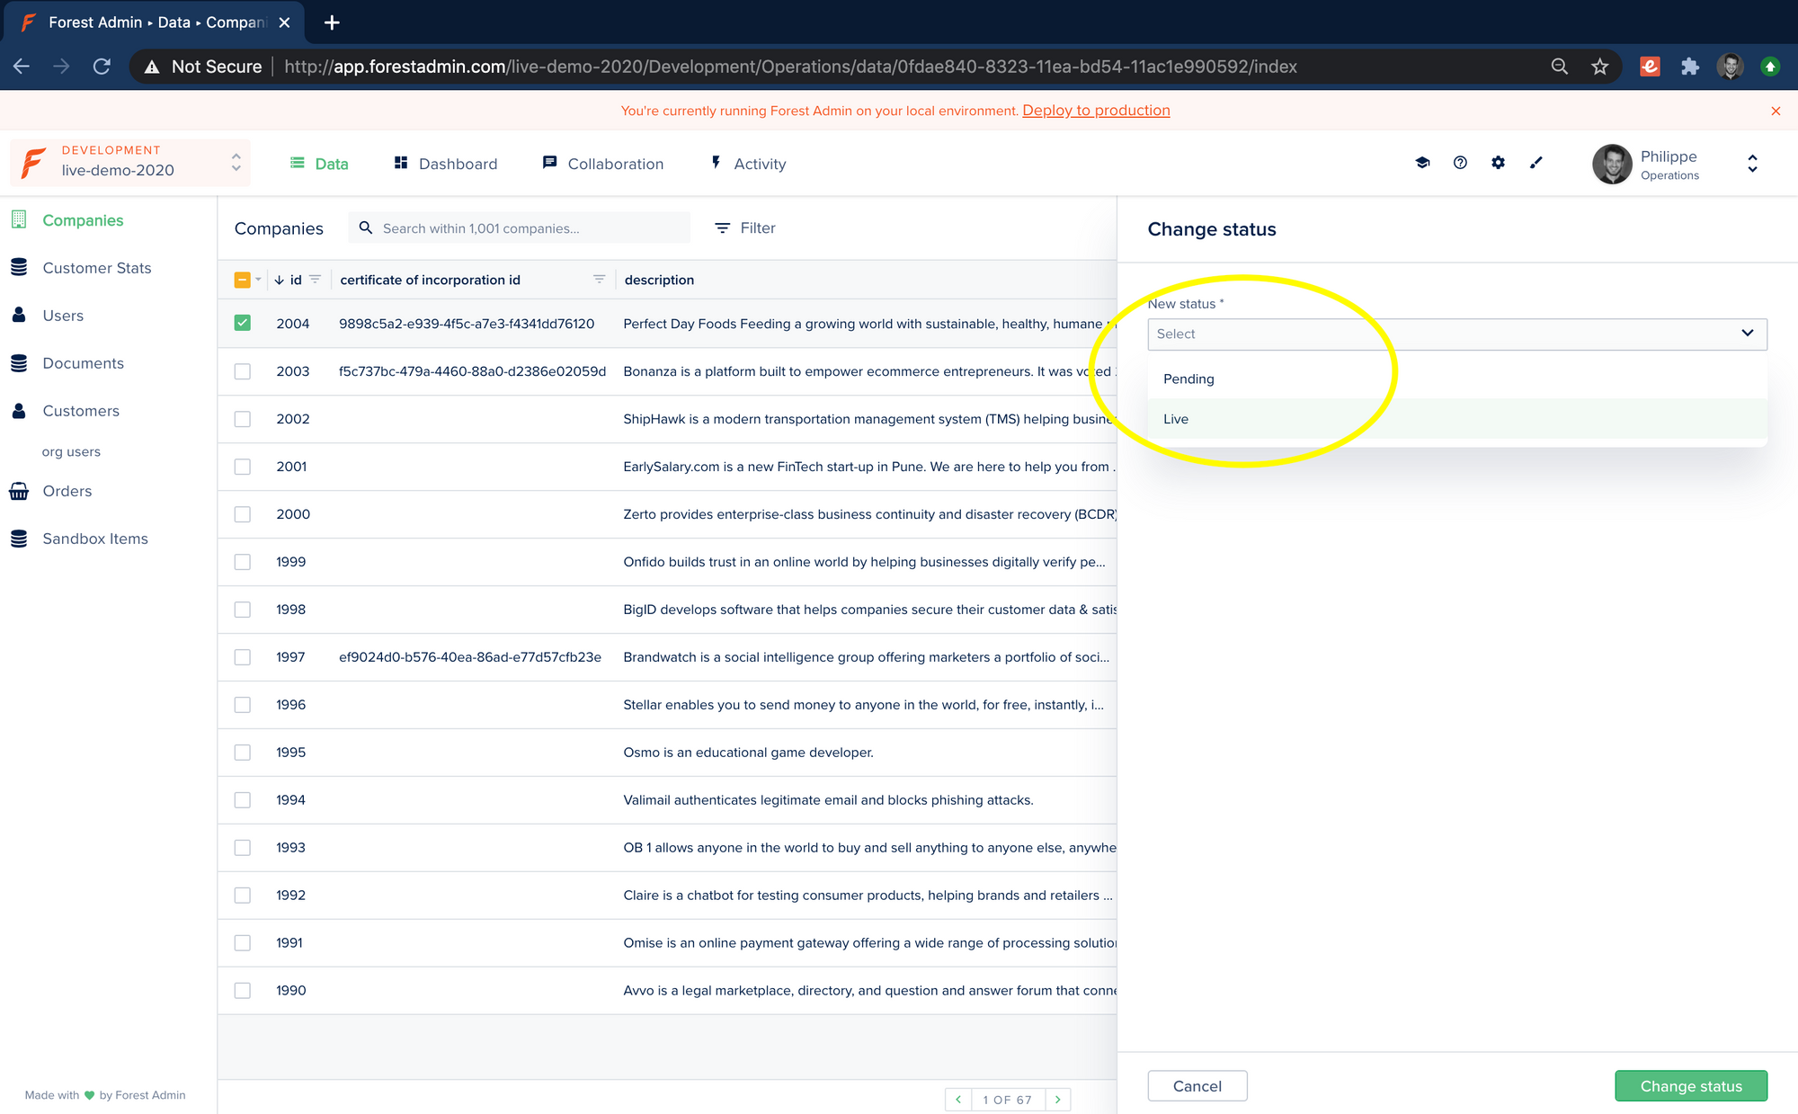
Task: Expand the live-demo-2020 project switcher
Action: pos(236,163)
